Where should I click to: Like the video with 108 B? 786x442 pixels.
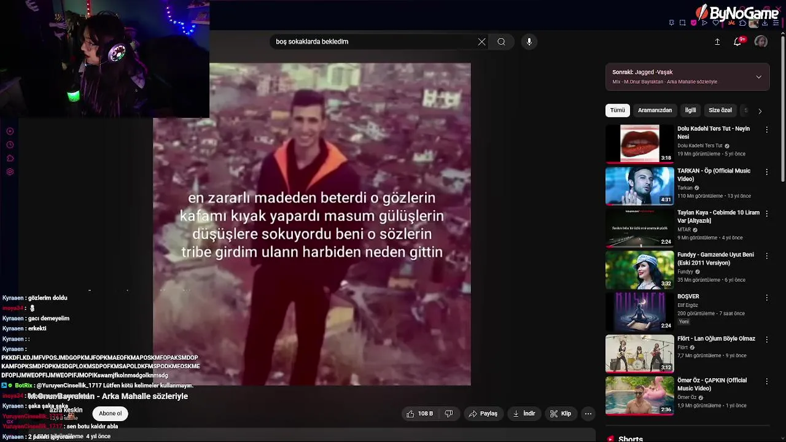(x=419, y=414)
